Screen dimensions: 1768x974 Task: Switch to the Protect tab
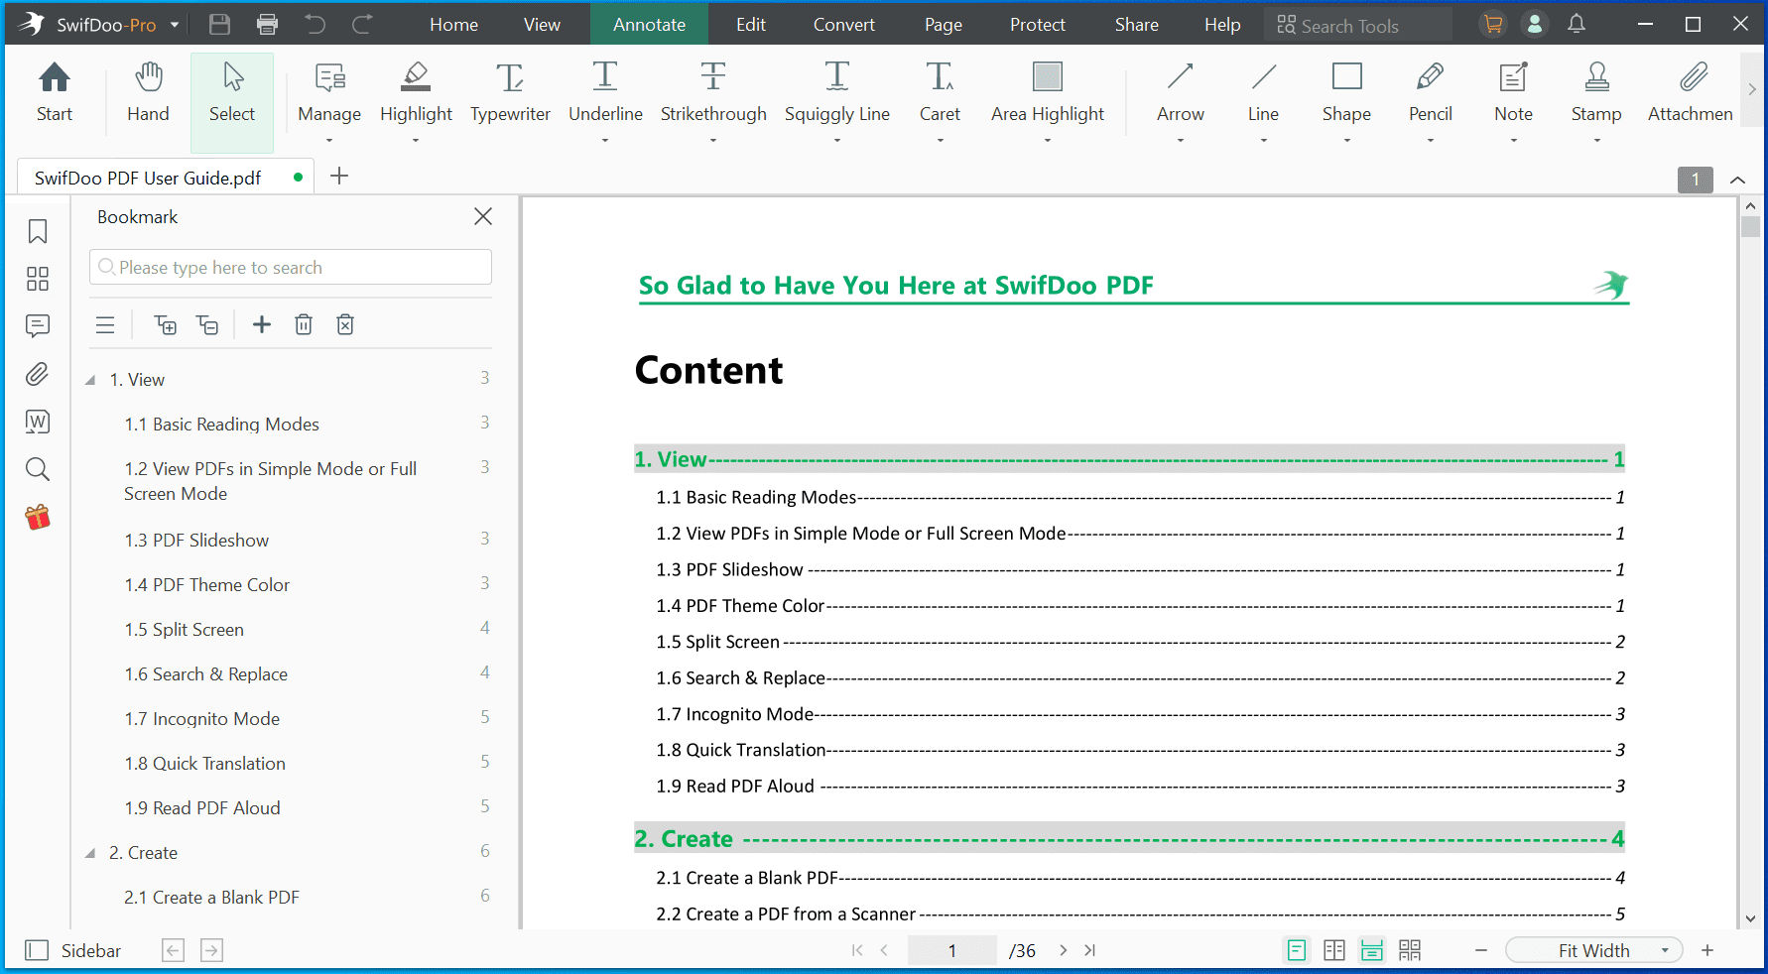coord(1037,25)
